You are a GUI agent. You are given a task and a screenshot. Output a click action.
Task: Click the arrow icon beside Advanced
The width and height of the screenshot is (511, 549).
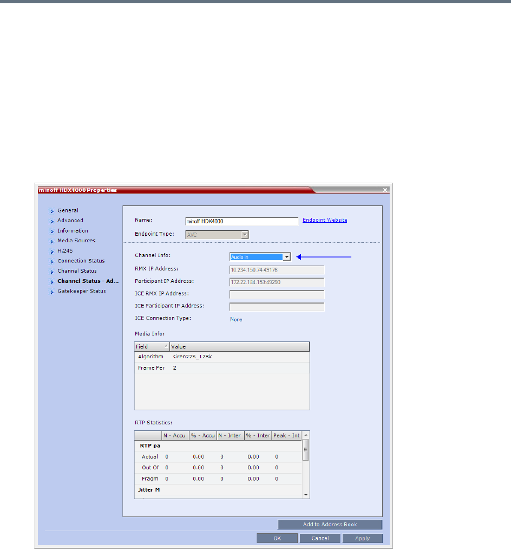click(x=52, y=221)
